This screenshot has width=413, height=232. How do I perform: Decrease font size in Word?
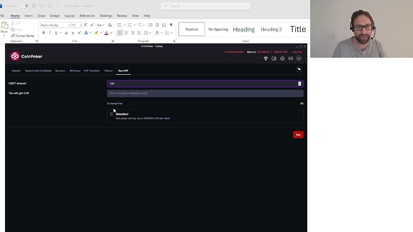pyautogui.click(x=92, y=25)
